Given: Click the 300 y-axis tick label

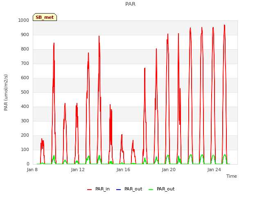Looking at the screenshot, I should tap(25, 121).
